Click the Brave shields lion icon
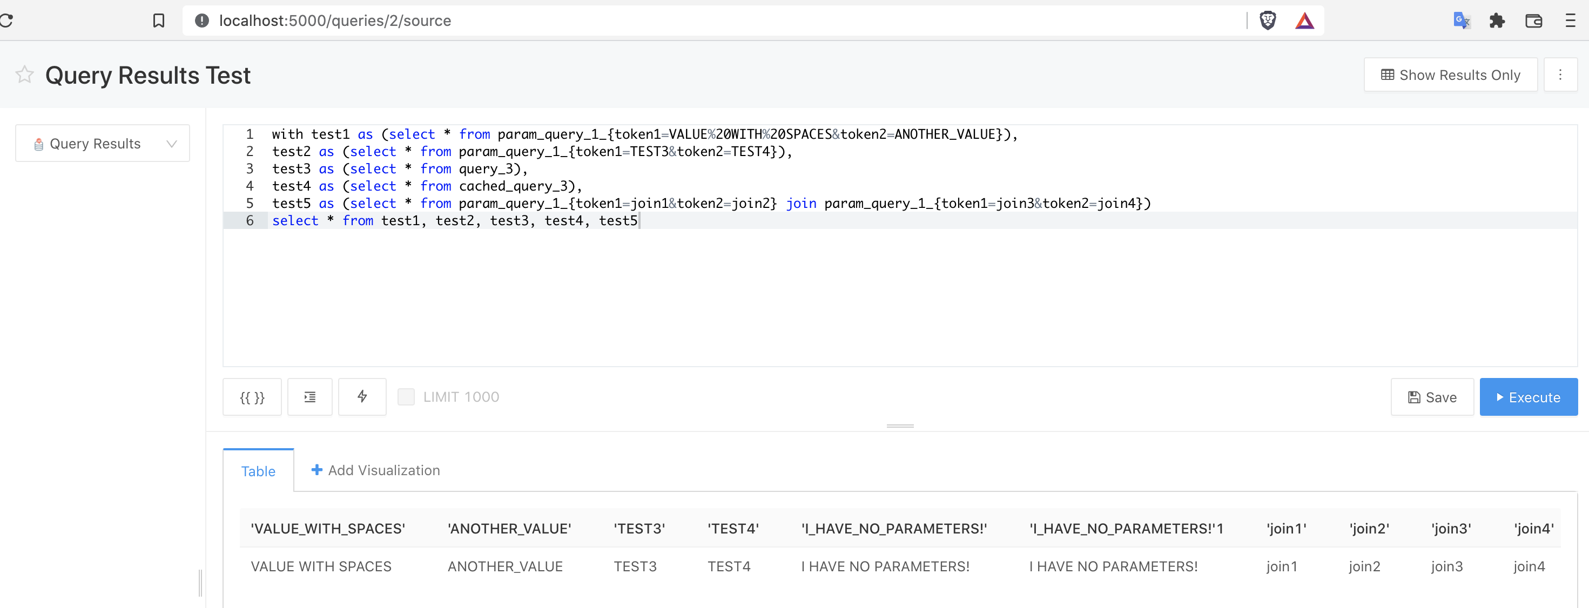 click(x=1267, y=21)
